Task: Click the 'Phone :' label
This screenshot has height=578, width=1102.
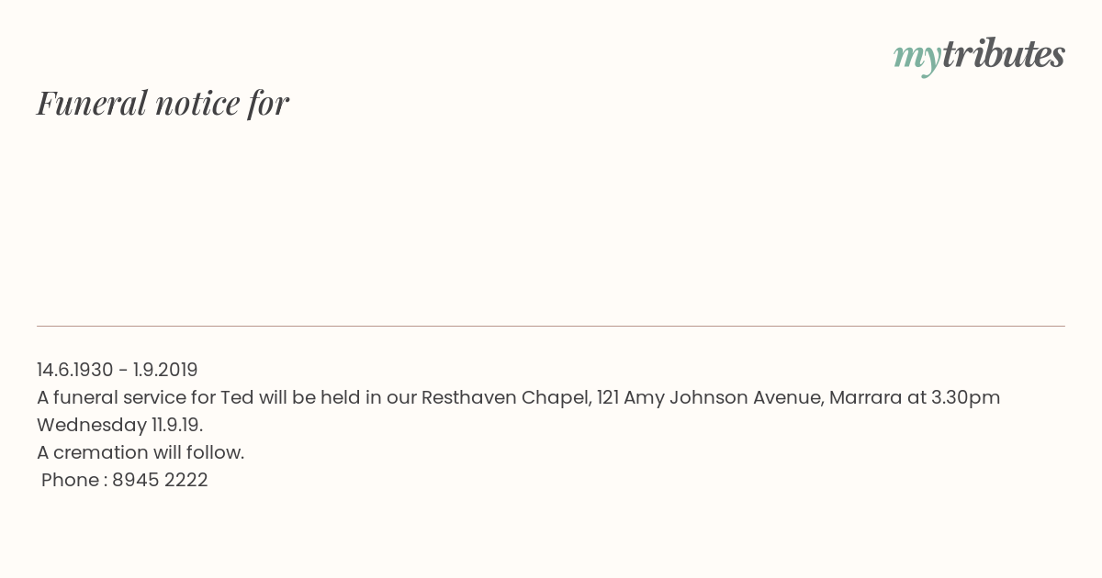Action: coord(74,480)
